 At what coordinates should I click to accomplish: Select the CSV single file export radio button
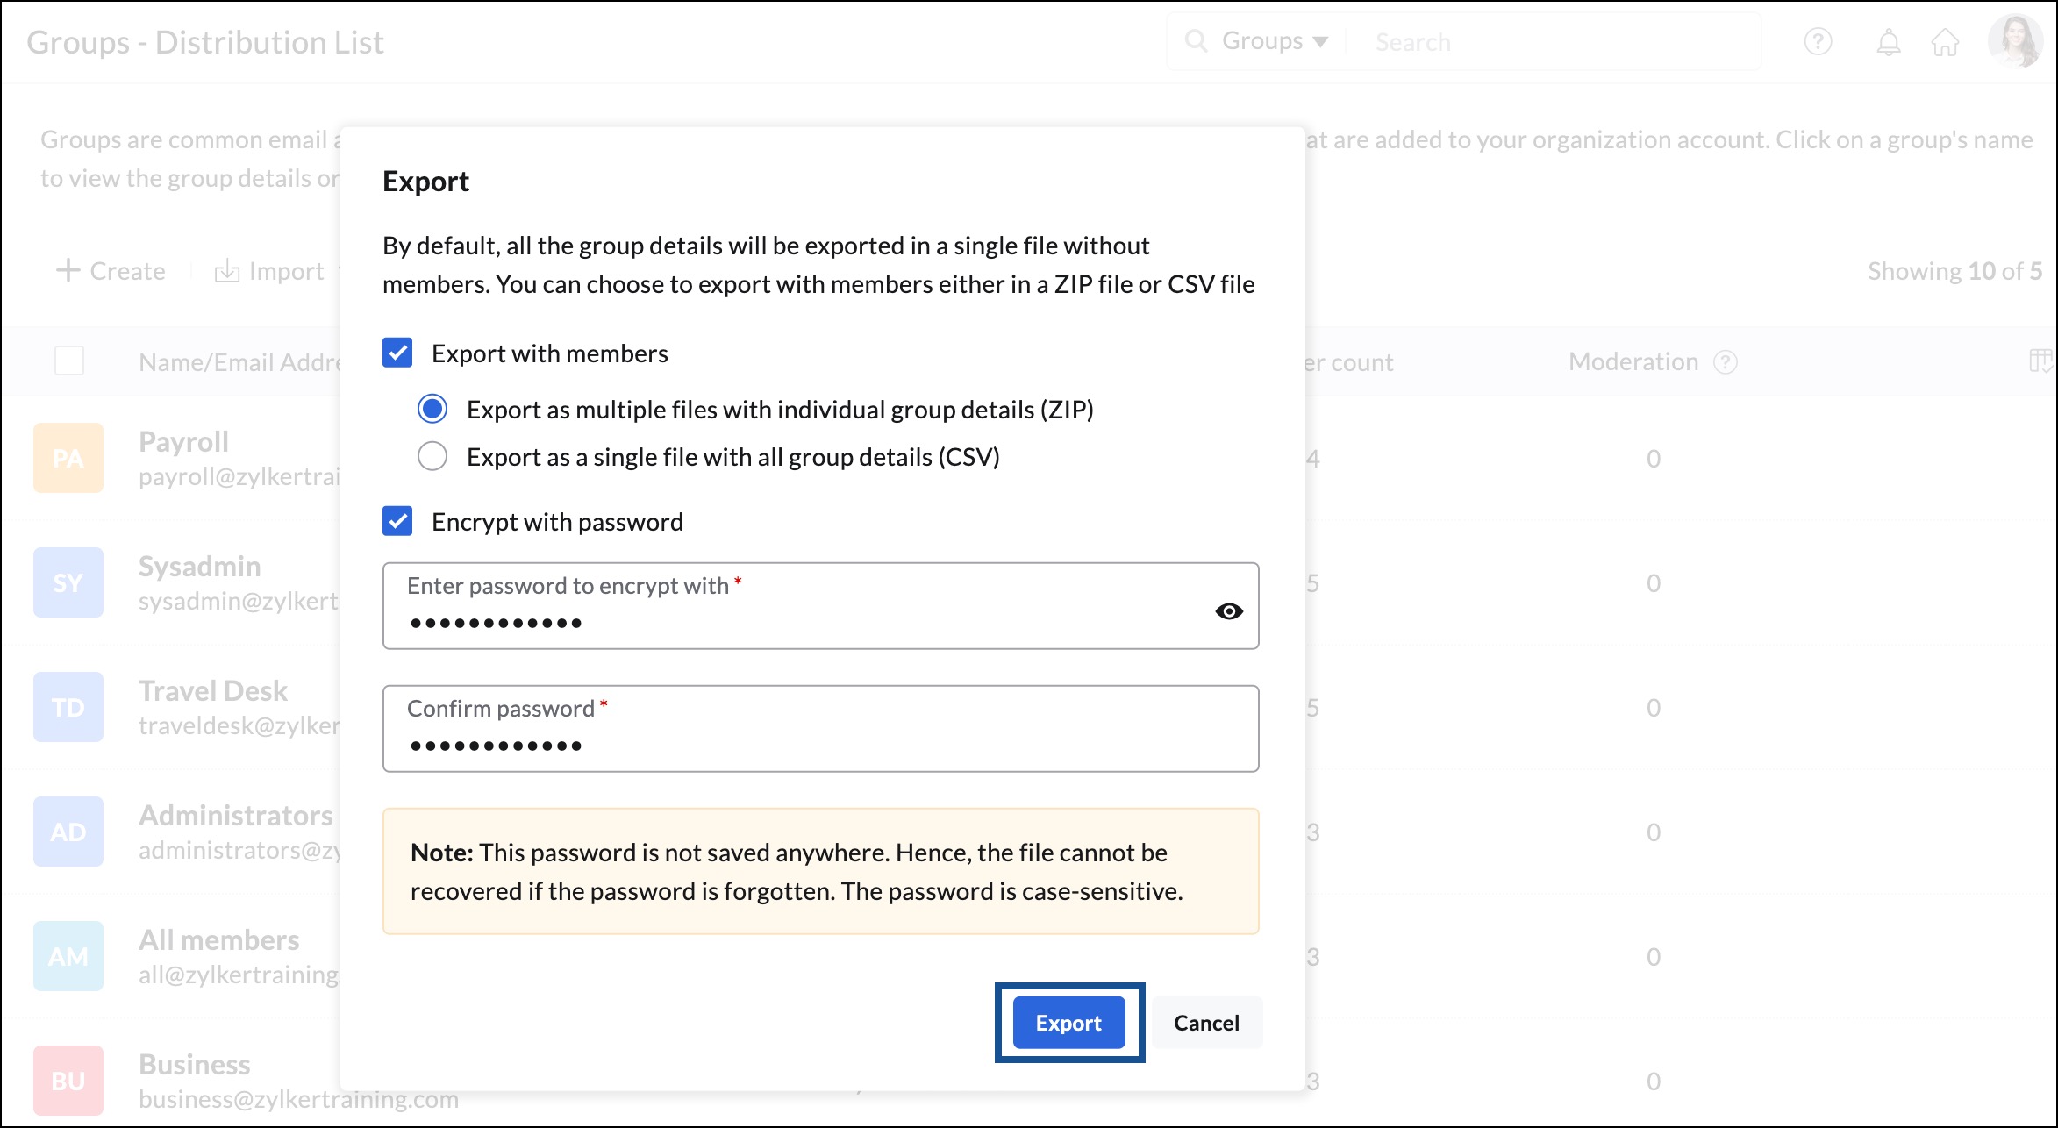433,455
